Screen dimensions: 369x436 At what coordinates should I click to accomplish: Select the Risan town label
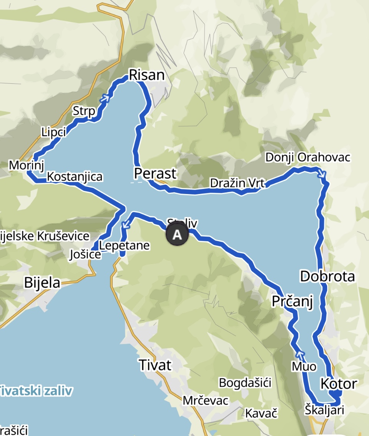point(147,75)
